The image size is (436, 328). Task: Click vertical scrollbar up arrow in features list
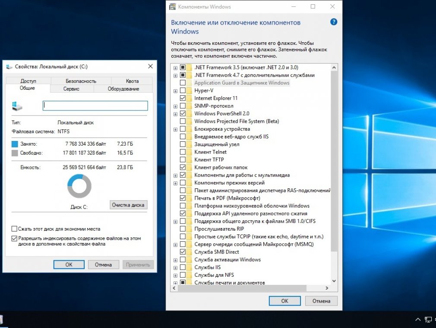pyautogui.click(x=334, y=68)
